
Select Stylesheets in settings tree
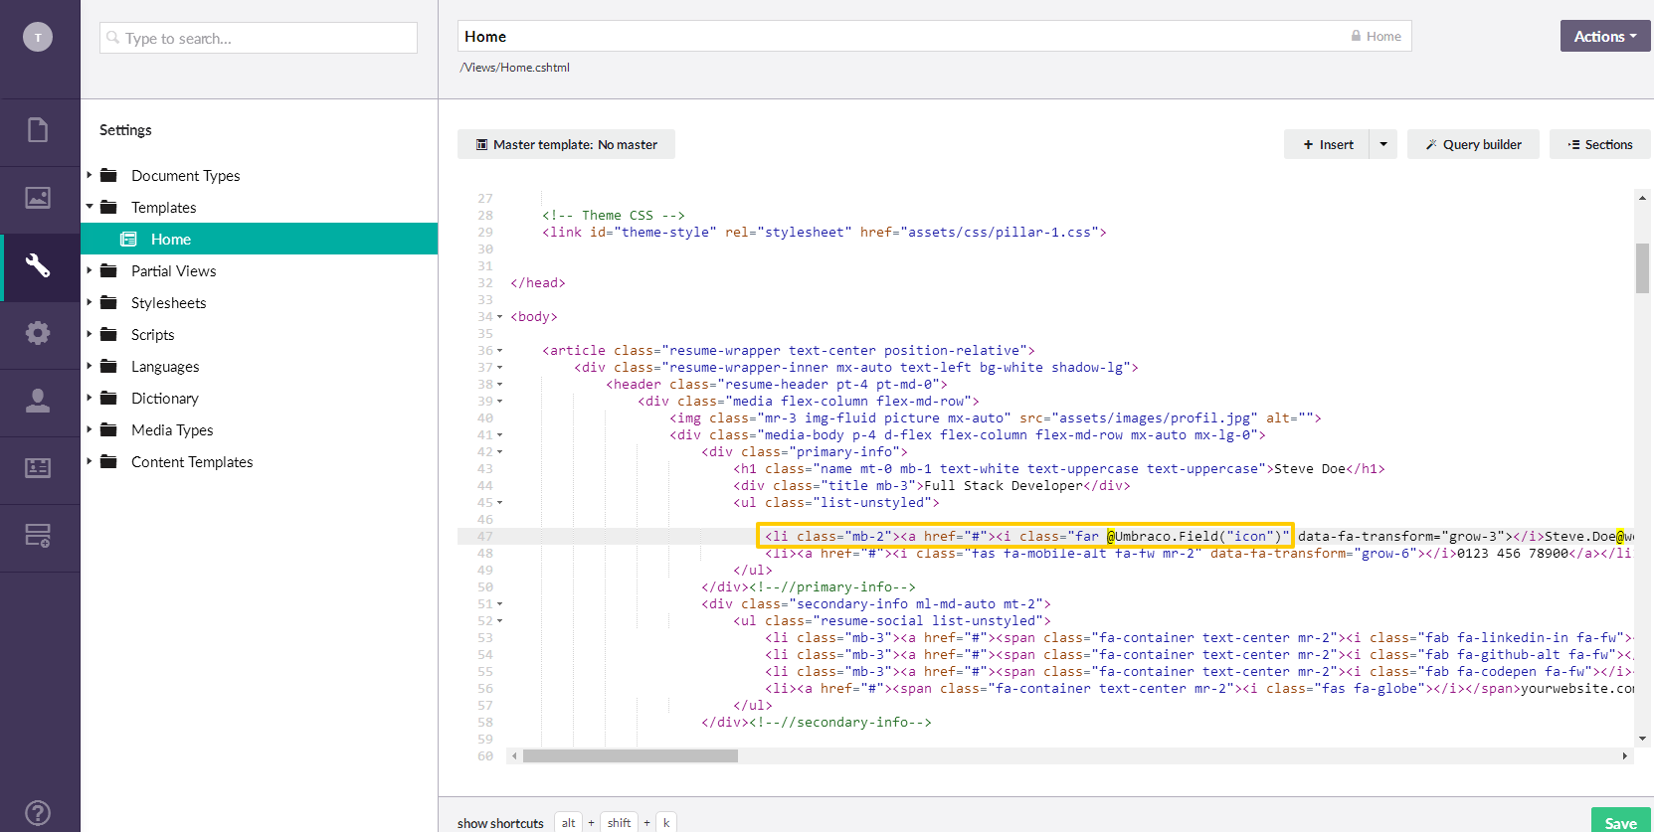tap(169, 302)
